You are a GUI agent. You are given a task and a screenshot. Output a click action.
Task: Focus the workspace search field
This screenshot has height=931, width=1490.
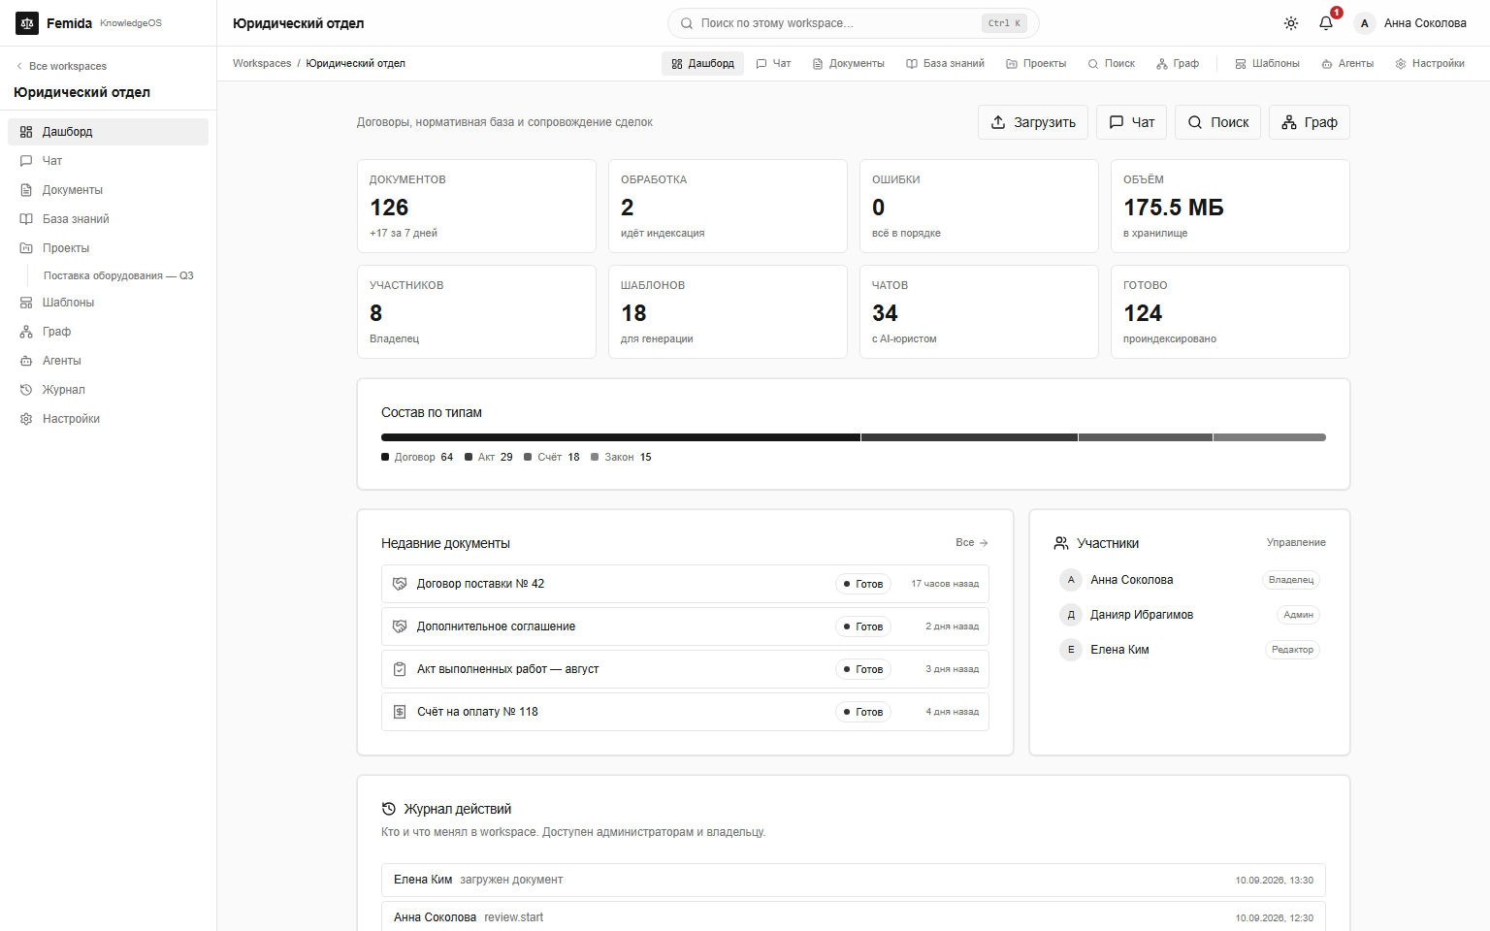pos(853,23)
